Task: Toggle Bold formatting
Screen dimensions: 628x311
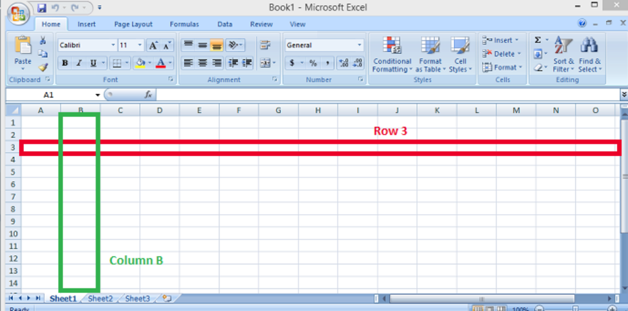Action: 64,63
